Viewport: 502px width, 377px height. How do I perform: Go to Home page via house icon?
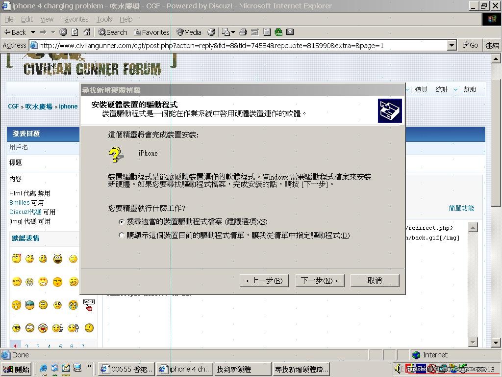coord(87,32)
